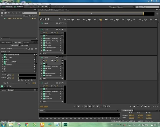Screen dimensions: 160x127
Task: Delete the effects rack preset icon
Action: [32, 49]
